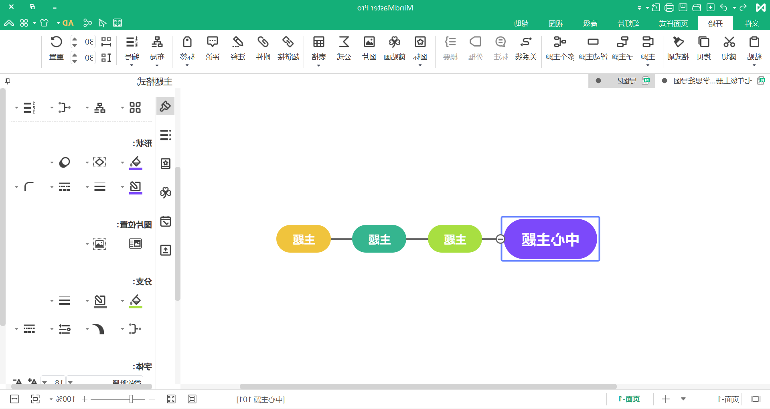
Task: Click the Print icon in title bar
Action: click(x=669, y=8)
